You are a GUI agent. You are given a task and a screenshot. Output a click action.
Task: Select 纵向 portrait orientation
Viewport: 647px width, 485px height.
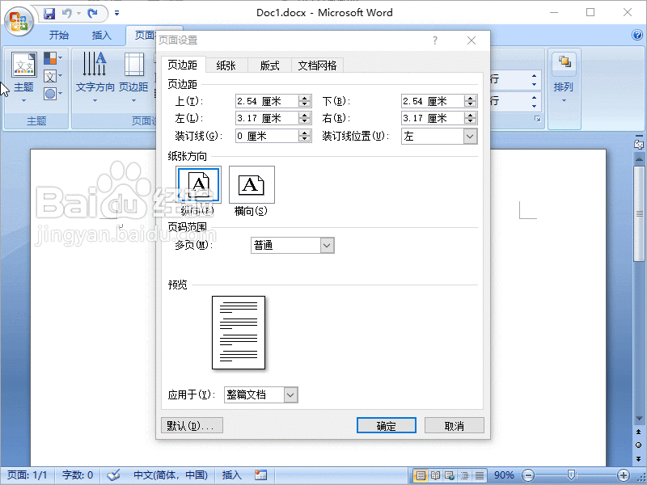(x=197, y=184)
